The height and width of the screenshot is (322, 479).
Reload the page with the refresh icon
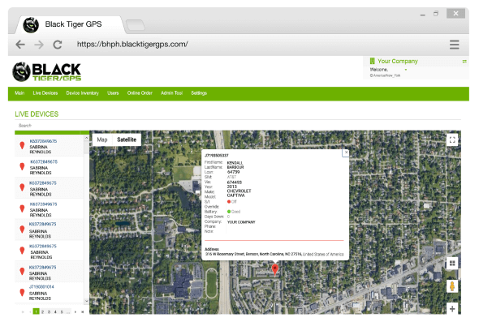(58, 45)
